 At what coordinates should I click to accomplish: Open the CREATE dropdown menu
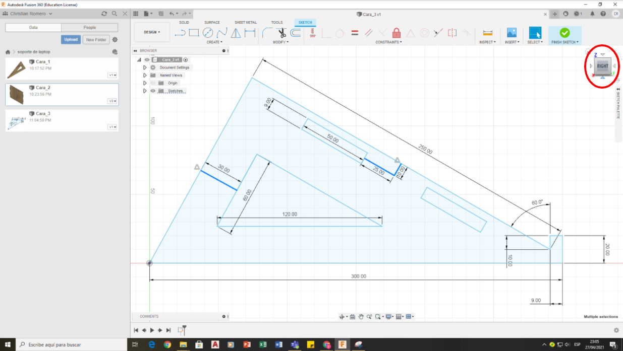(214, 42)
